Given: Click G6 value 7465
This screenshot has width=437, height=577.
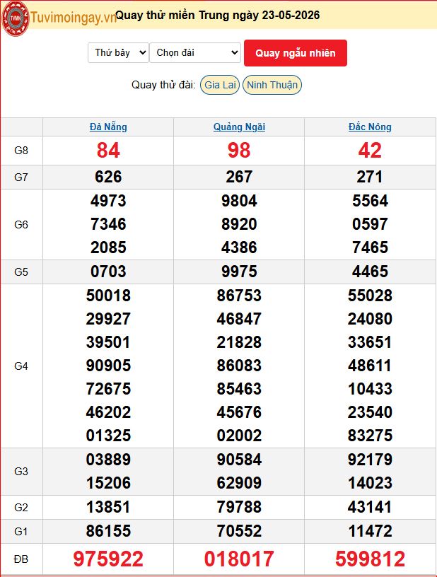Looking at the screenshot, I should [x=370, y=247].
